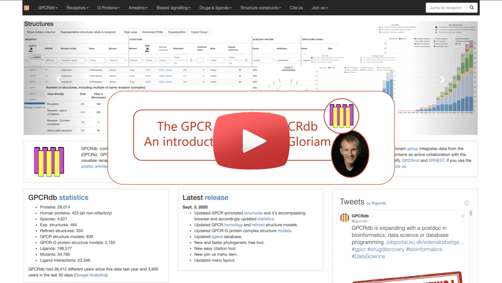Image resolution: width=502 pixels, height=283 pixels.
Task: Open the release link in Latest release
Action: (x=217, y=198)
